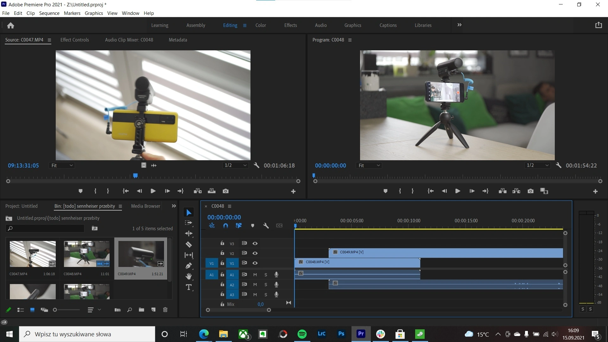The width and height of the screenshot is (608, 342).
Task: Hide track V3 output eye
Action: pyautogui.click(x=255, y=244)
